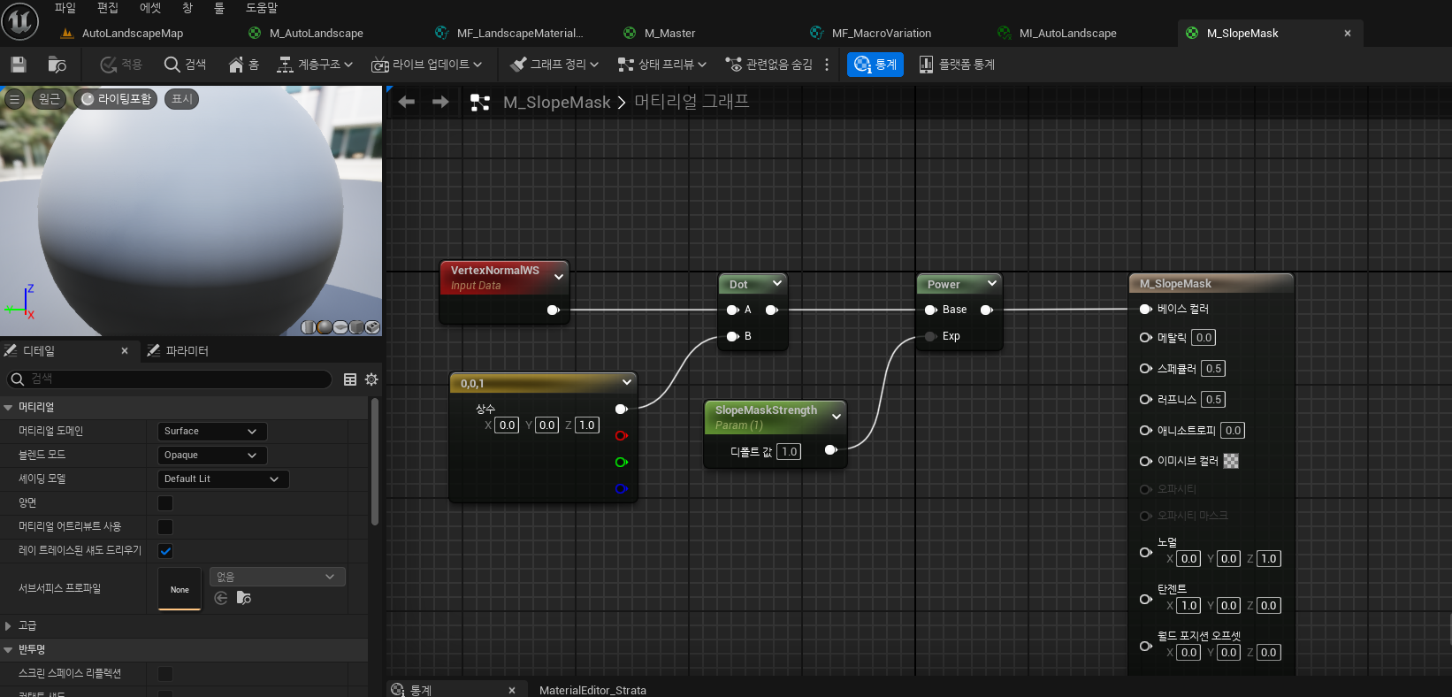Open the toolbar three-dot options menu
The width and height of the screenshot is (1452, 697).
tap(827, 65)
